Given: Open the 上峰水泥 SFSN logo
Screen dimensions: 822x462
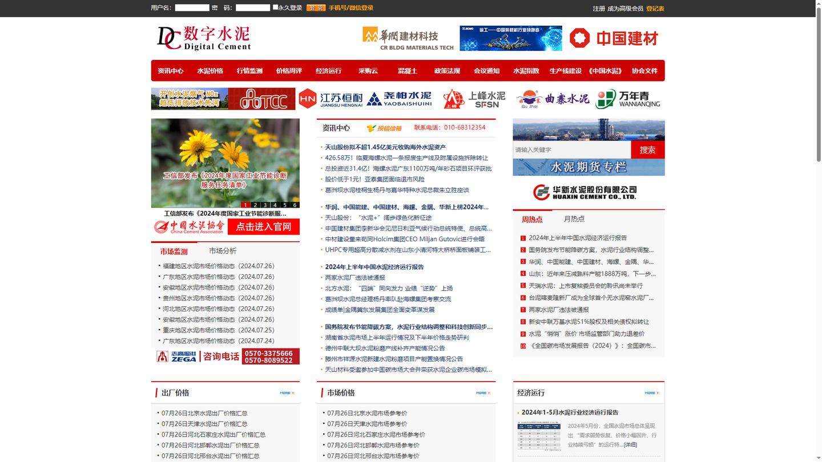Looking at the screenshot, I should click(x=474, y=99).
